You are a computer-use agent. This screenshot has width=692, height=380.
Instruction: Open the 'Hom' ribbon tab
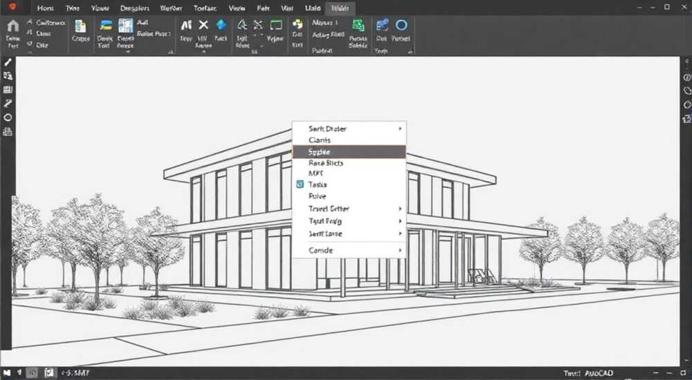click(x=46, y=8)
